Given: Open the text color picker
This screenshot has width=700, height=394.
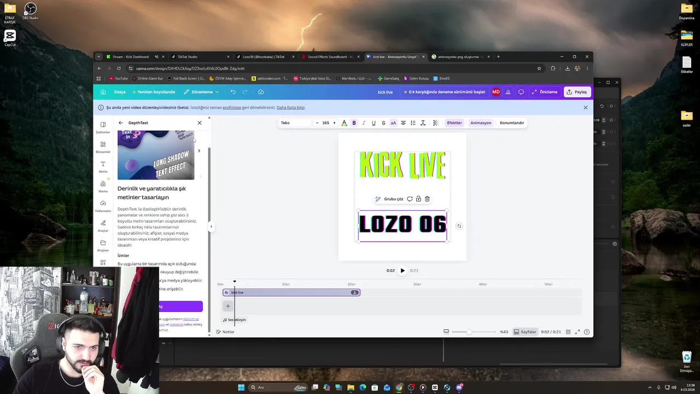Looking at the screenshot, I should pos(344,123).
